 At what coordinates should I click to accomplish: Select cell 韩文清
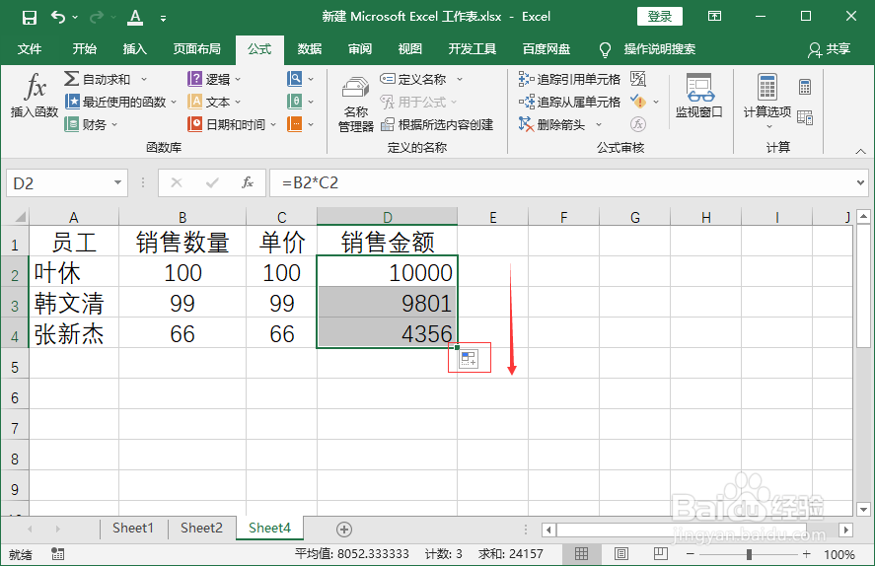pos(74,303)
